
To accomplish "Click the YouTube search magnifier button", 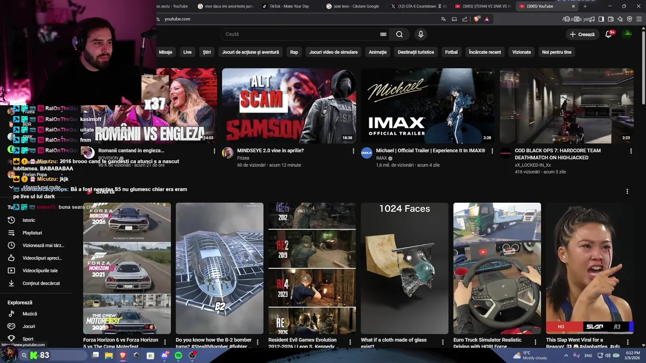I will pyautogui.click(x=399, y=34).
